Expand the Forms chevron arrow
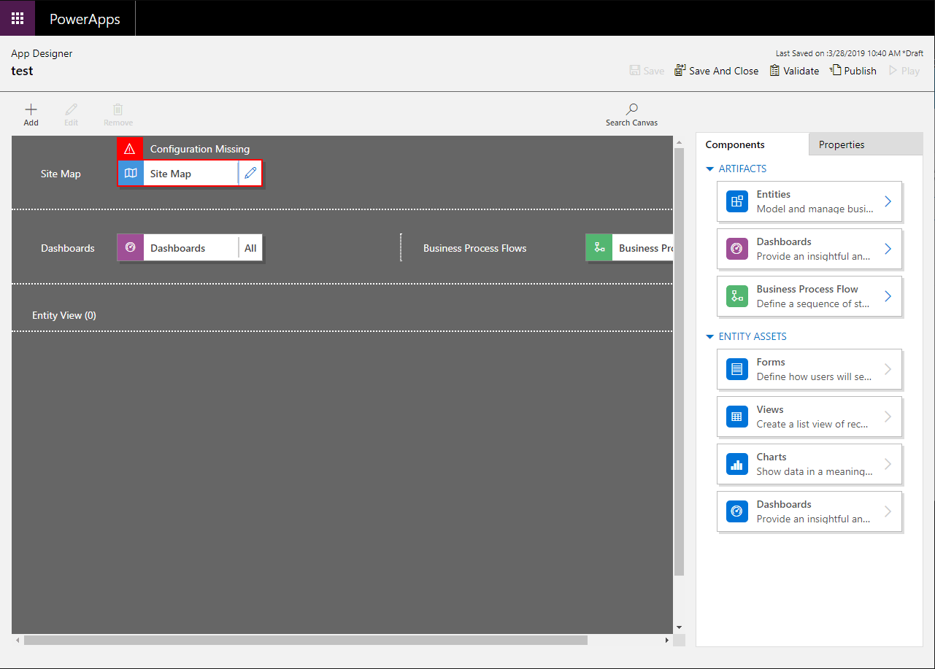 pyautogui.click(x=888, y=369)
